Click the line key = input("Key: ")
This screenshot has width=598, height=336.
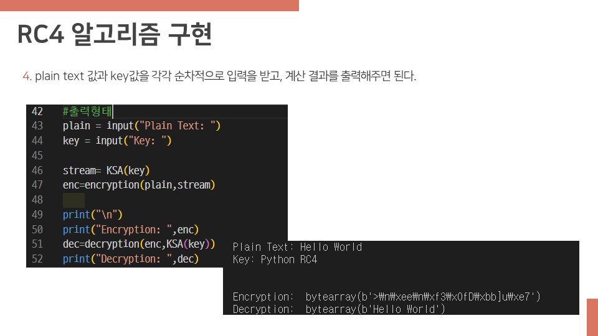117,141
